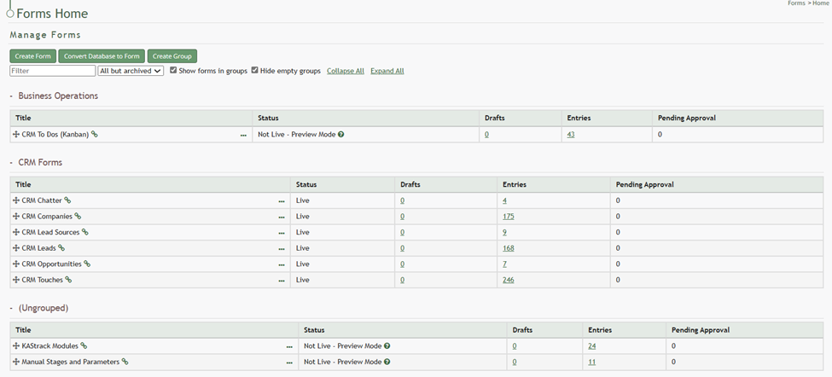The image size is (832, 377).
Task: Toggle the Show forms in groups checkbox
Action: [x=173, y=71]
